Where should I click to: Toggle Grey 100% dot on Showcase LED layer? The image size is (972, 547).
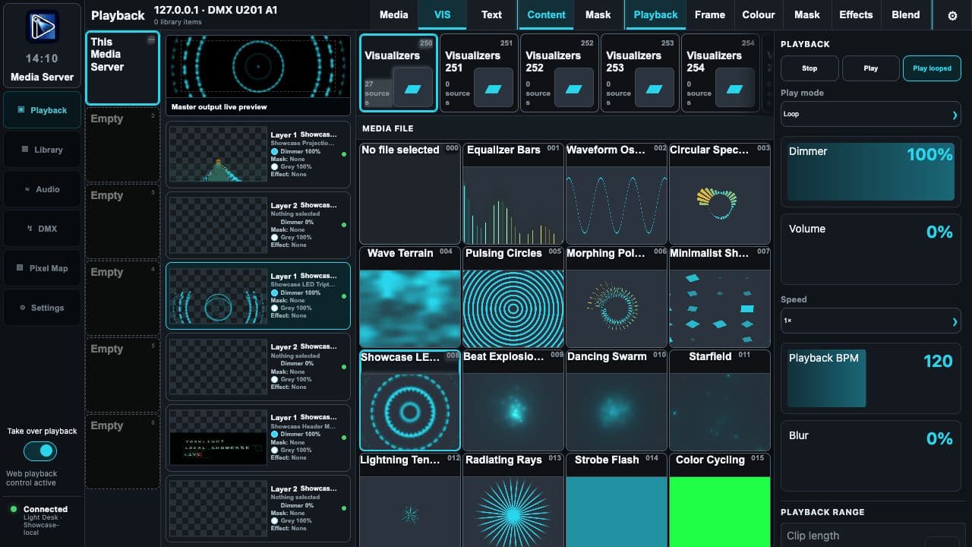(x=275, y=308)
